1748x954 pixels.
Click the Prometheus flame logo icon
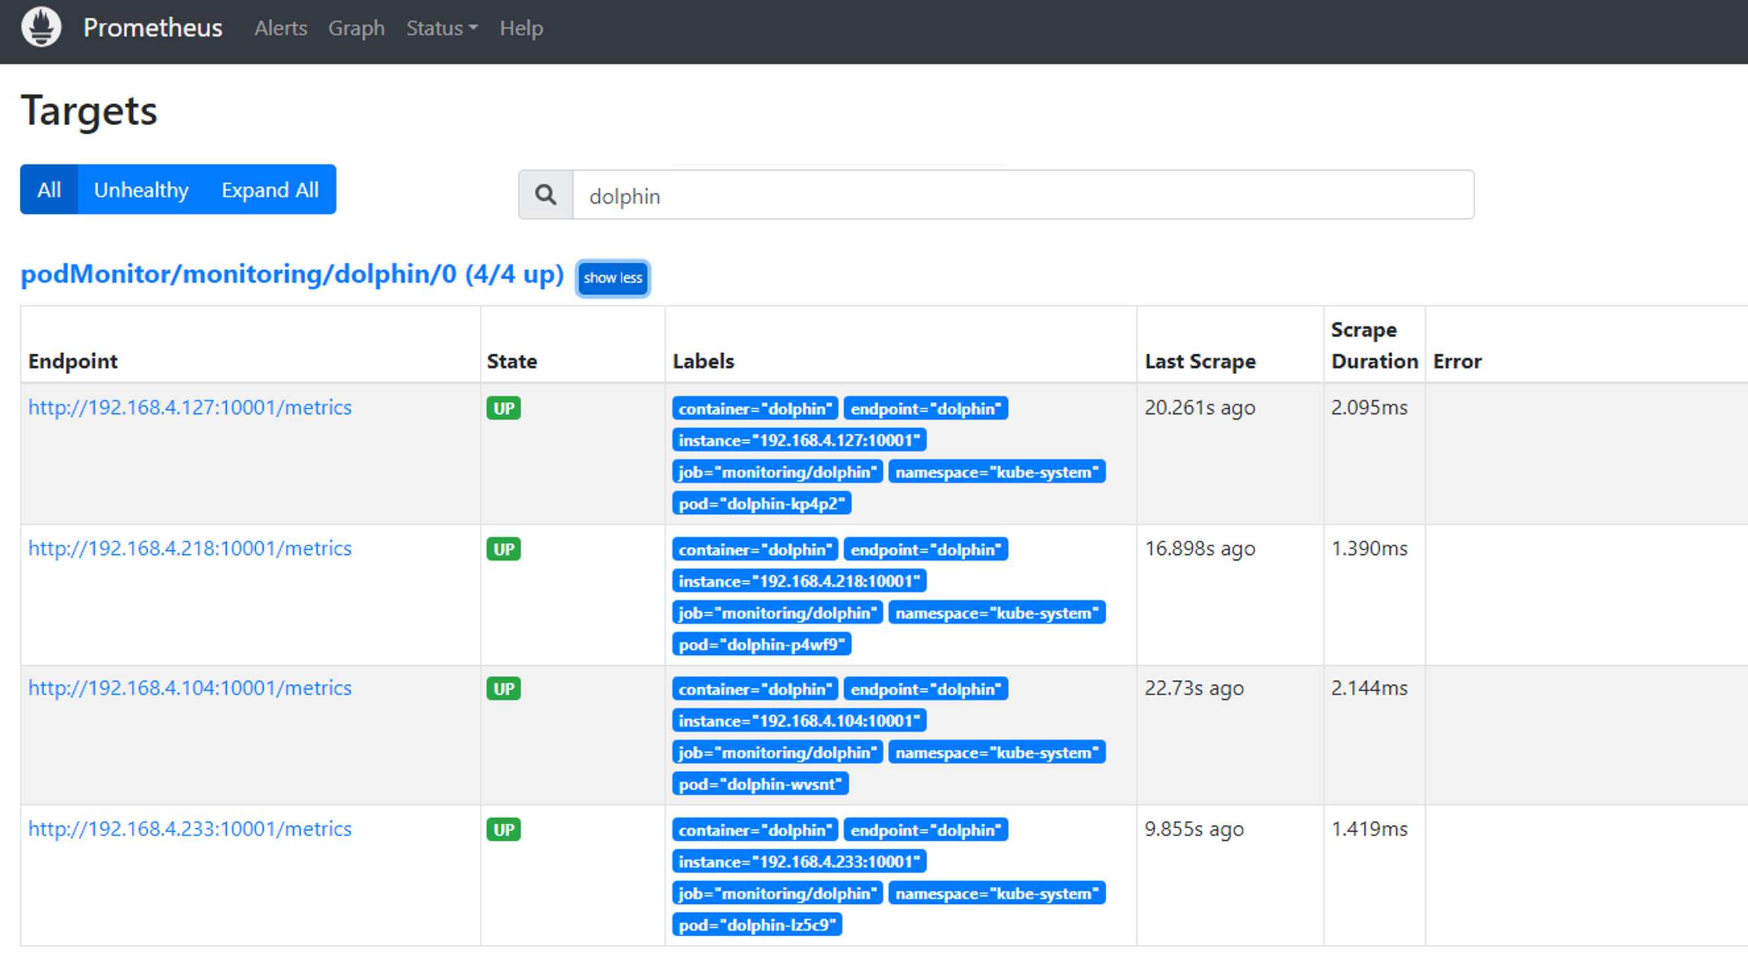(x=41, y=27)
